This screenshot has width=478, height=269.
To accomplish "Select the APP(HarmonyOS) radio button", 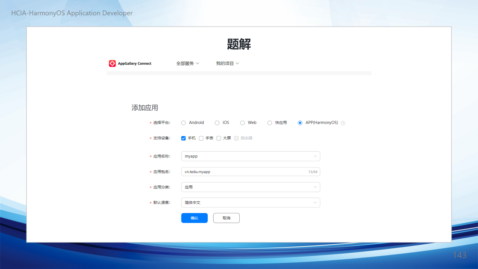I will [x=300, y=123].
